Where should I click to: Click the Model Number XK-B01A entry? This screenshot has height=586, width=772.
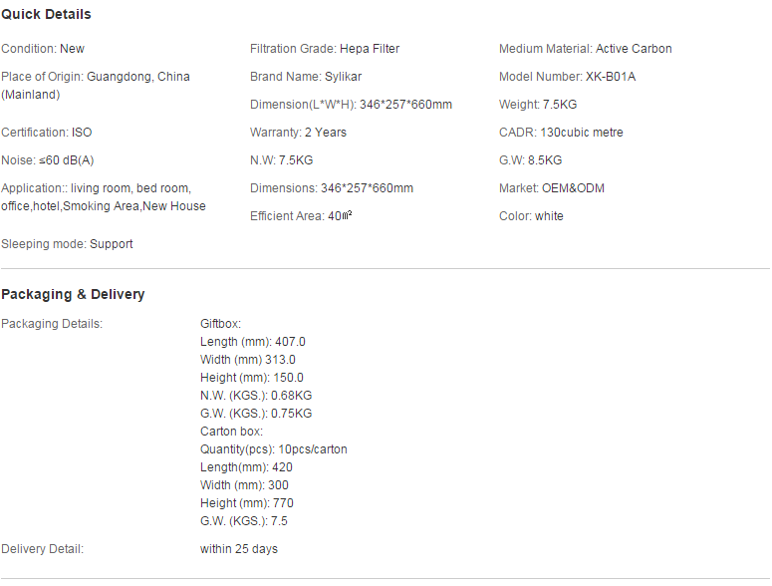[x=567, y=77]
